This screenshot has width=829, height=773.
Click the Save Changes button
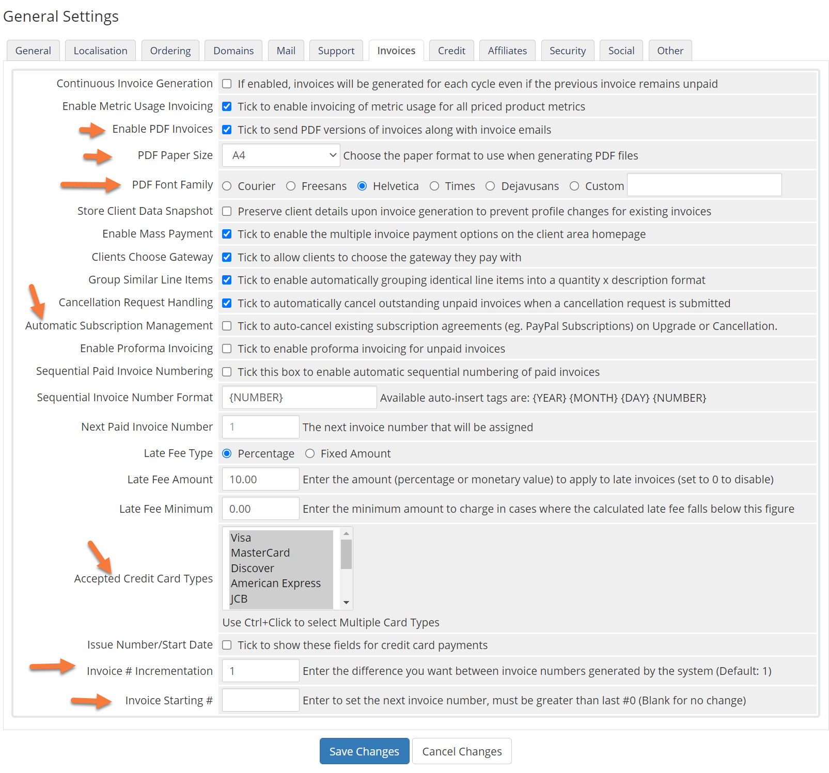(364, 751)
